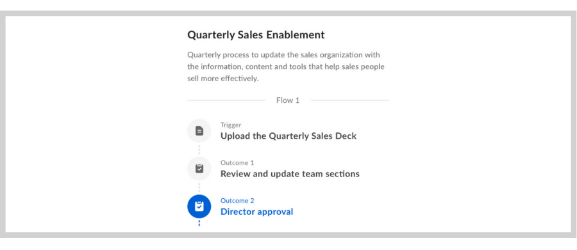Click dashed connector between Outcome 1 and 2

(x=199, y=187)
